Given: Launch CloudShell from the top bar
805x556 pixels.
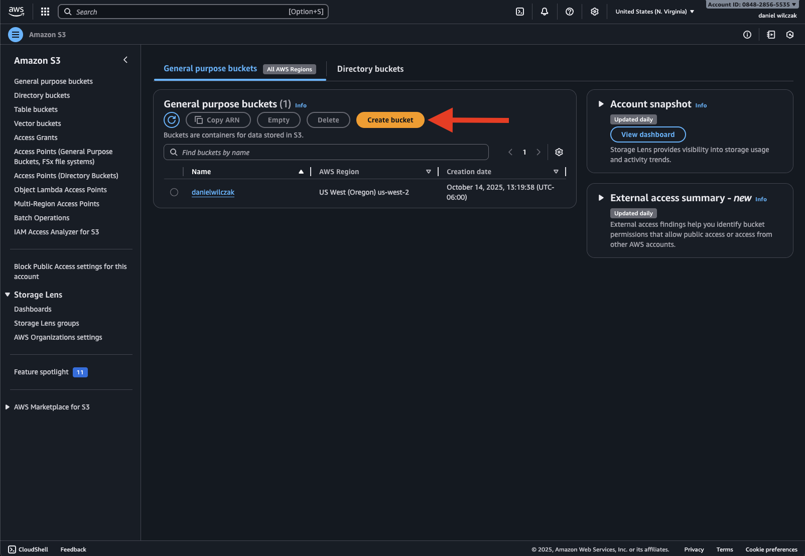Looking at the screenshot, I should (520, 12).
